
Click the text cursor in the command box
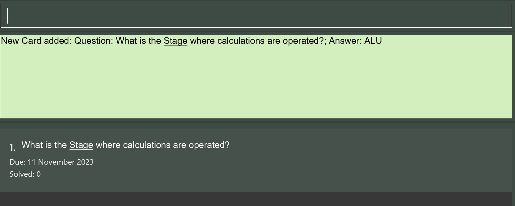pyautogui.click(x=8, y=16)
